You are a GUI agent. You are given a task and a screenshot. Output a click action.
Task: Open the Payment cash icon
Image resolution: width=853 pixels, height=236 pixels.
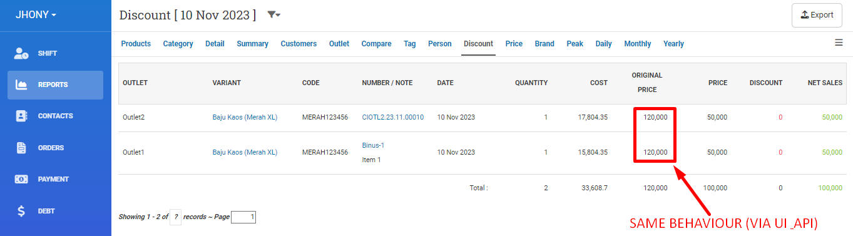coord(21,179)
